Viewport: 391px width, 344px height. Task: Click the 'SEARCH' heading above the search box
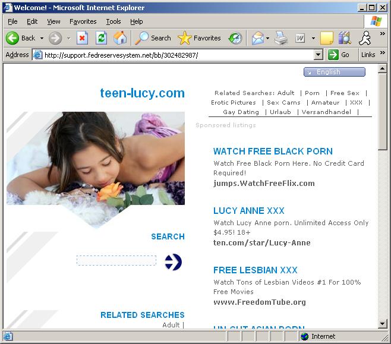pyautogui.click(x=168, y=236)
